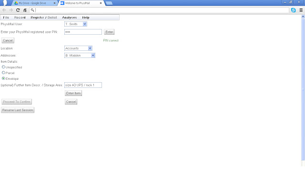Image resolution: width=305 pixels, height=190 pixels.
Task: Restore down the browser window
Action: coord(291,2)
